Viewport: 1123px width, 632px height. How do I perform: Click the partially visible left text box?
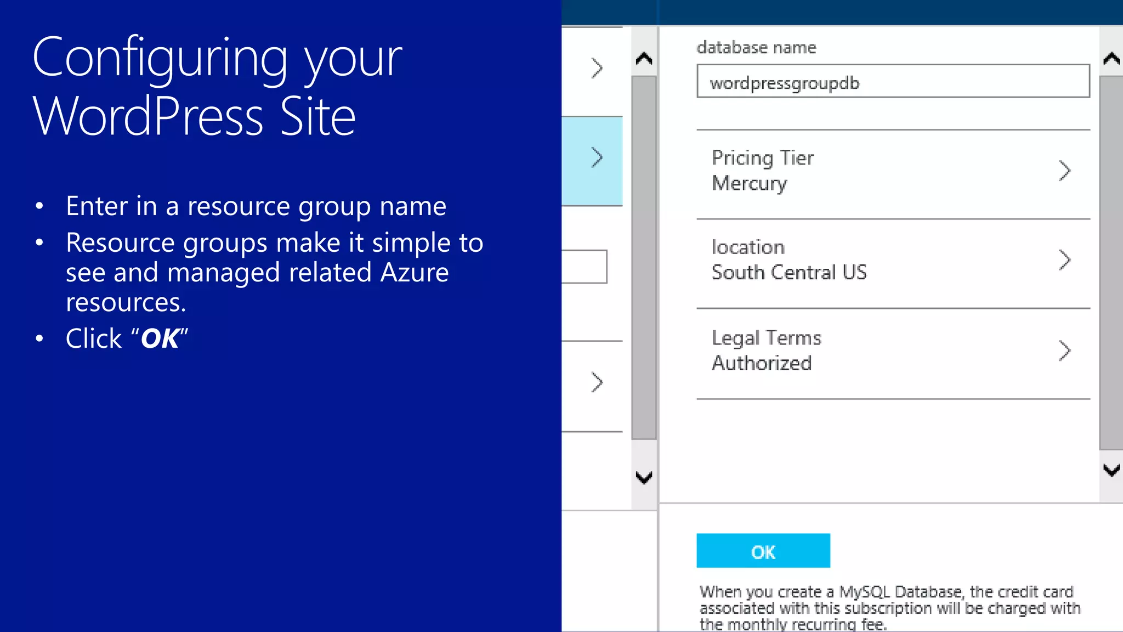click(x=584, y=267)
